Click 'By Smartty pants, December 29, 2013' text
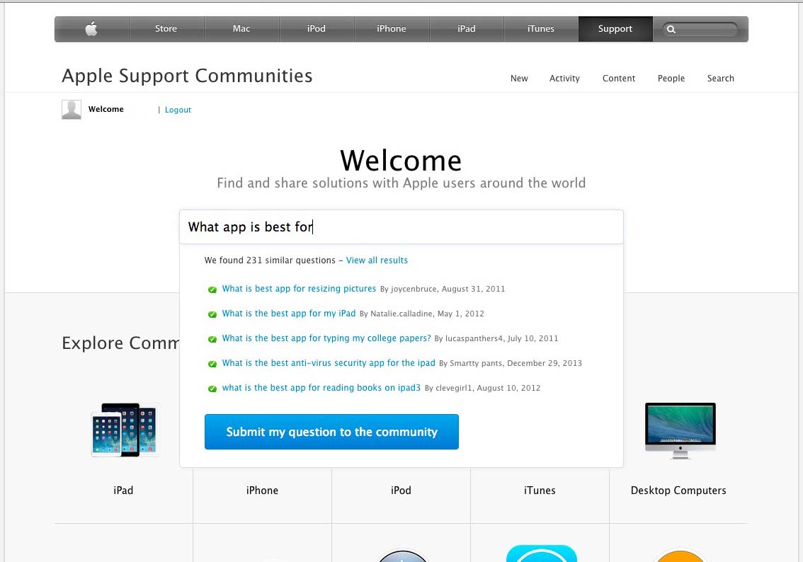Screen dimensions: 803x562 point(511,363)
